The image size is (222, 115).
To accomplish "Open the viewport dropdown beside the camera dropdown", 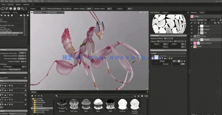I will point(56,12).
